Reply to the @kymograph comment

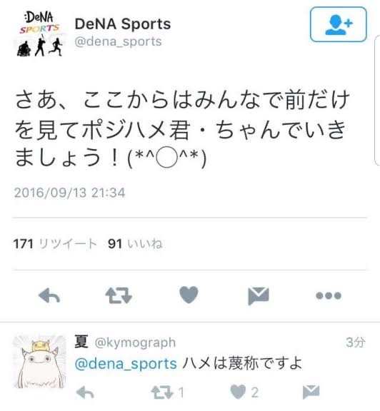point(85,393)
